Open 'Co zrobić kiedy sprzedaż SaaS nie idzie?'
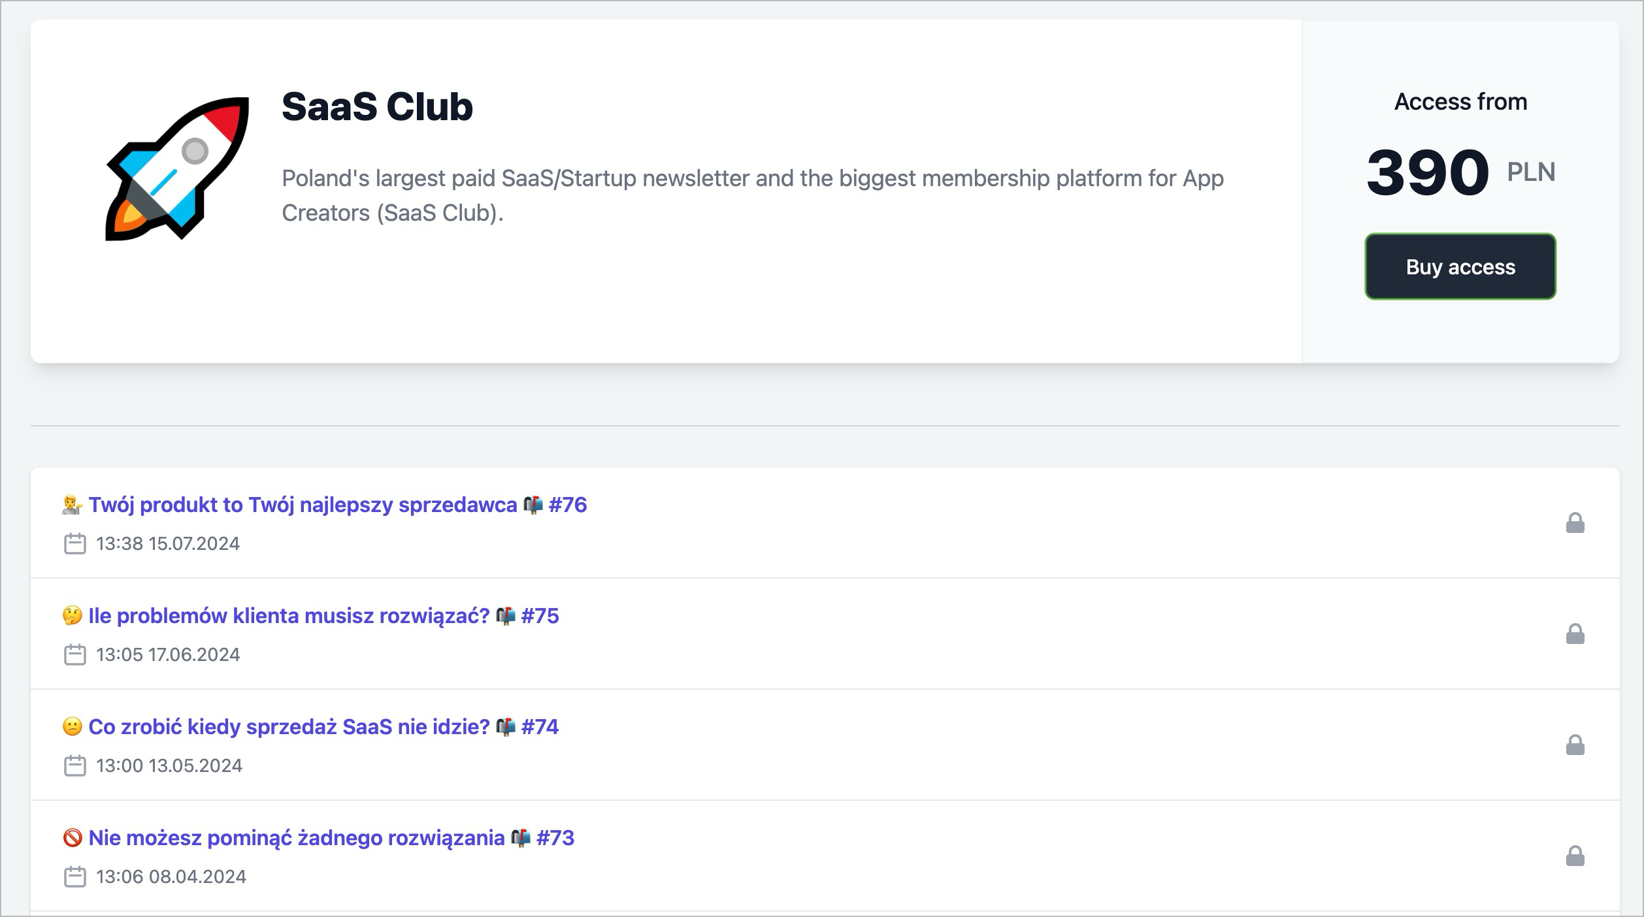 pyautogui.click(x=323, y=727)
